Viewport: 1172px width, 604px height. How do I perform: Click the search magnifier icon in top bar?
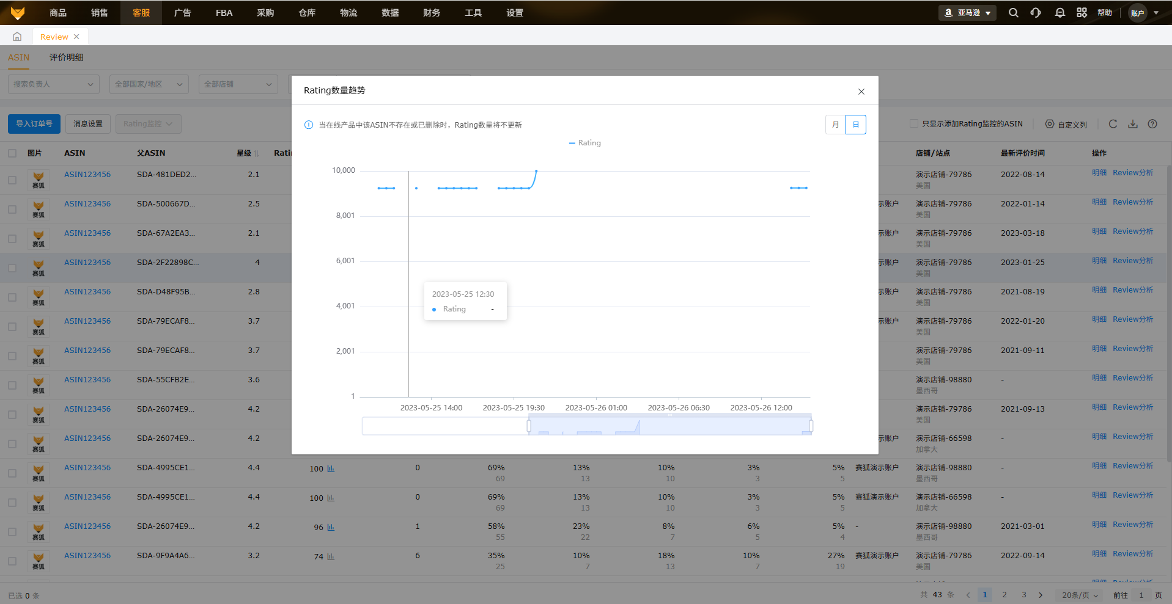click(x=1013, y=13)
